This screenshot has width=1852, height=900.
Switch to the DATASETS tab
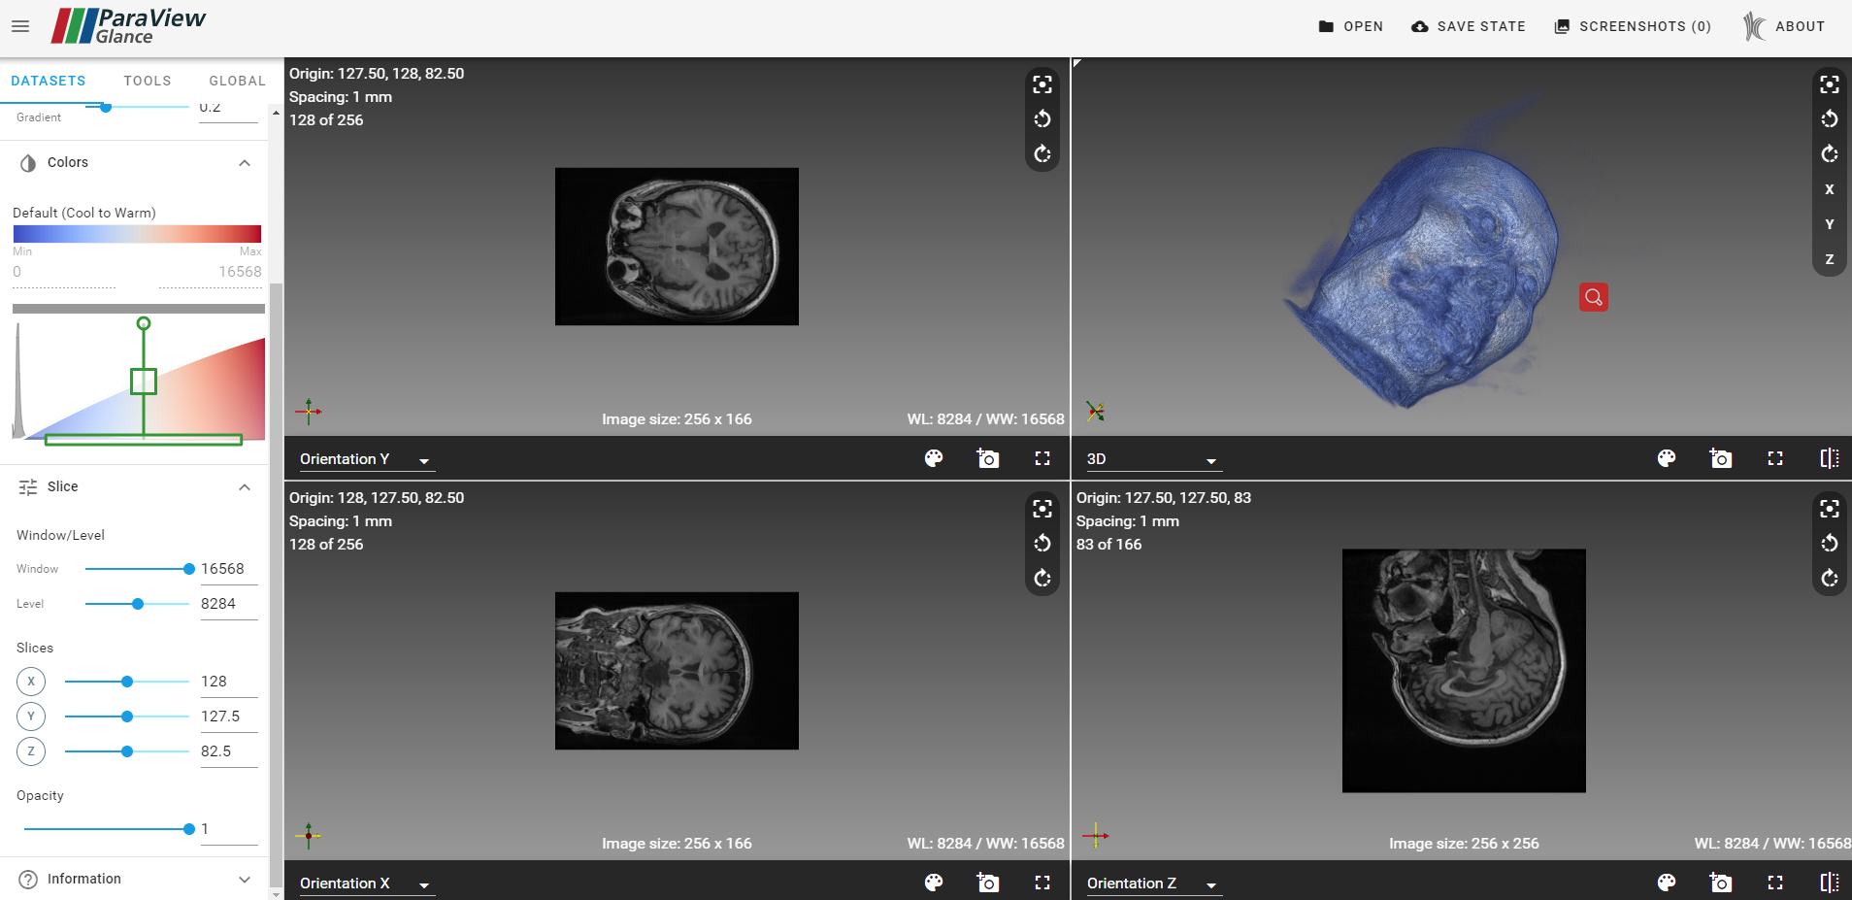[49, 81]
